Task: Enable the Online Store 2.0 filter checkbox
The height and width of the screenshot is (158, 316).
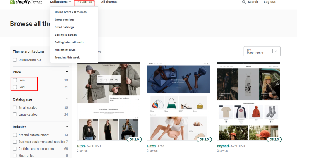Action: coord(15,60)
